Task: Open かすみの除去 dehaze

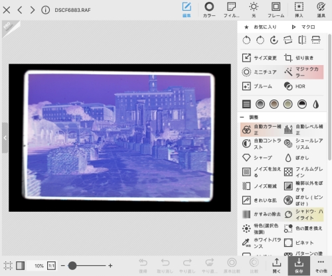Action: click(261, 214)
